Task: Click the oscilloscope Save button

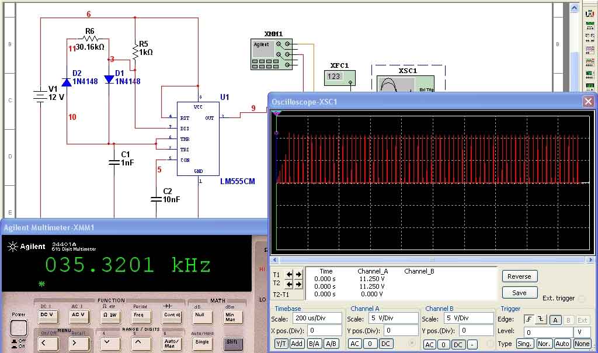Action: pos(519,293)
